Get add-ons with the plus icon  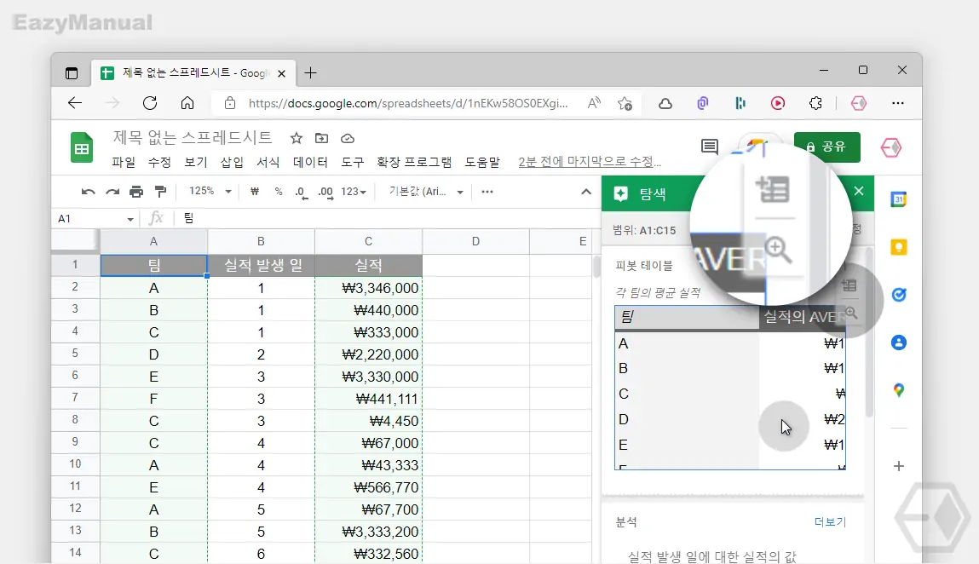tap(899, 466)
